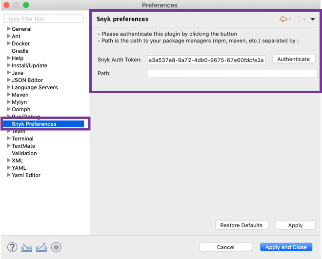The height and width of the screenshot is (259, 322).
Task: Select the Snyk Preferences entry
Action: click(x=43, y=124)
